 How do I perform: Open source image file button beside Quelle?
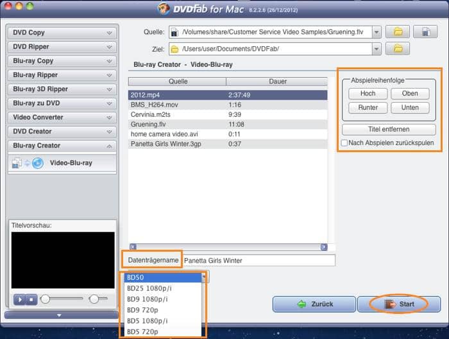click(425, 32)
